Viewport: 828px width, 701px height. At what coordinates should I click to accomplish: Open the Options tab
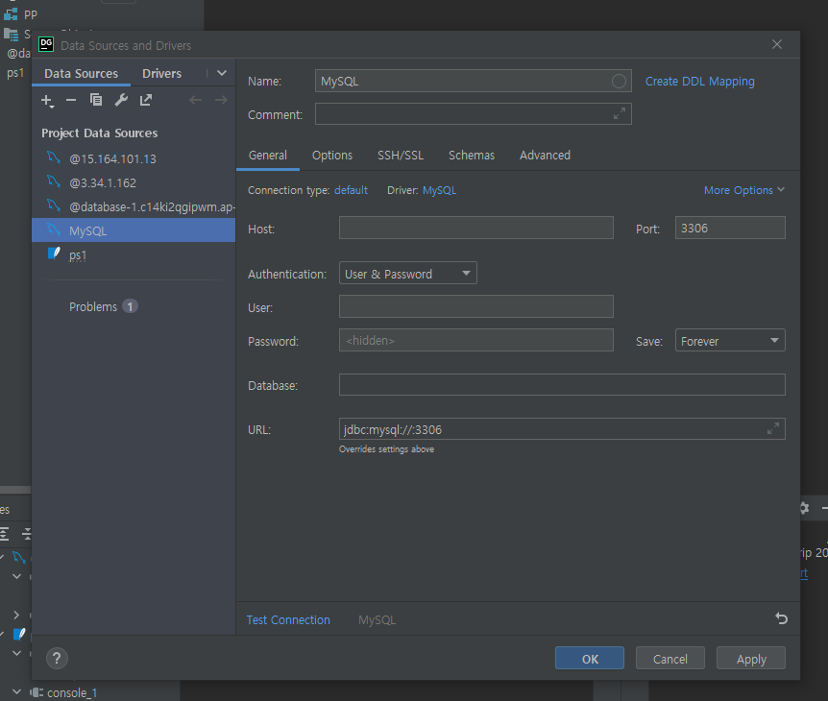coord(332,156)
